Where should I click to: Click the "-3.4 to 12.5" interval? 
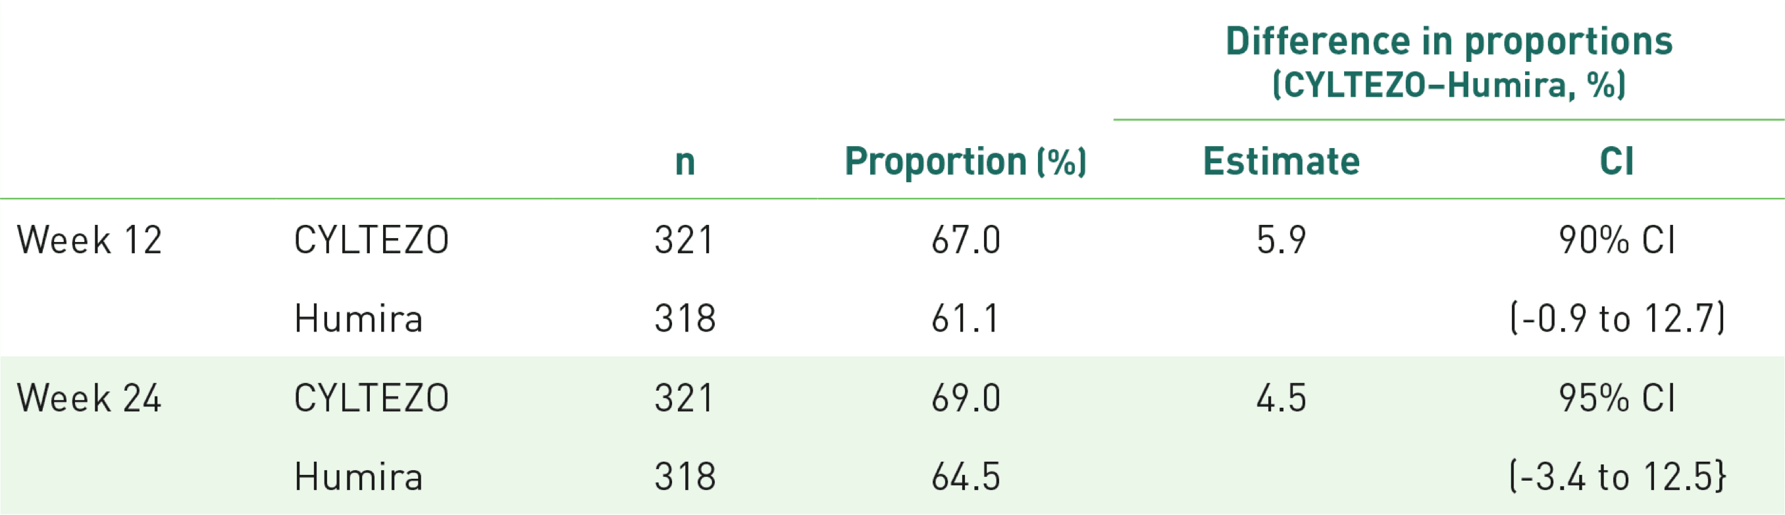[1617, 477]
